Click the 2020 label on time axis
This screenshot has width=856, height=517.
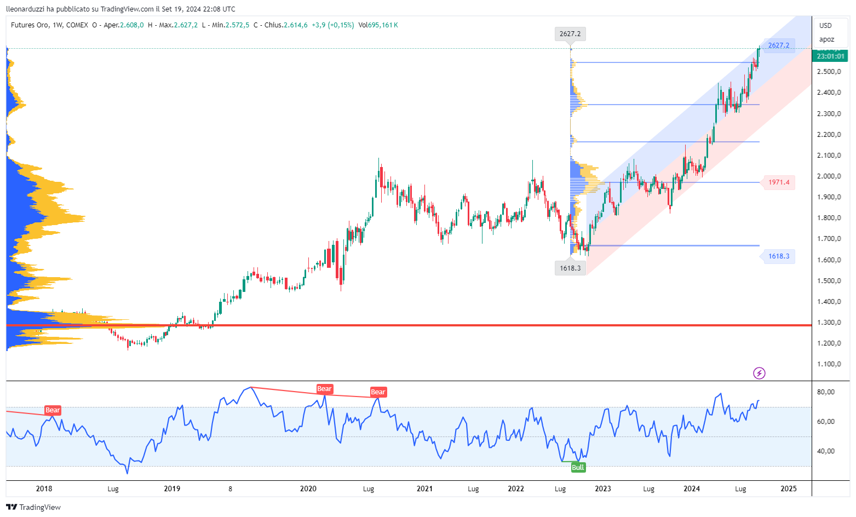coord(308,489)
